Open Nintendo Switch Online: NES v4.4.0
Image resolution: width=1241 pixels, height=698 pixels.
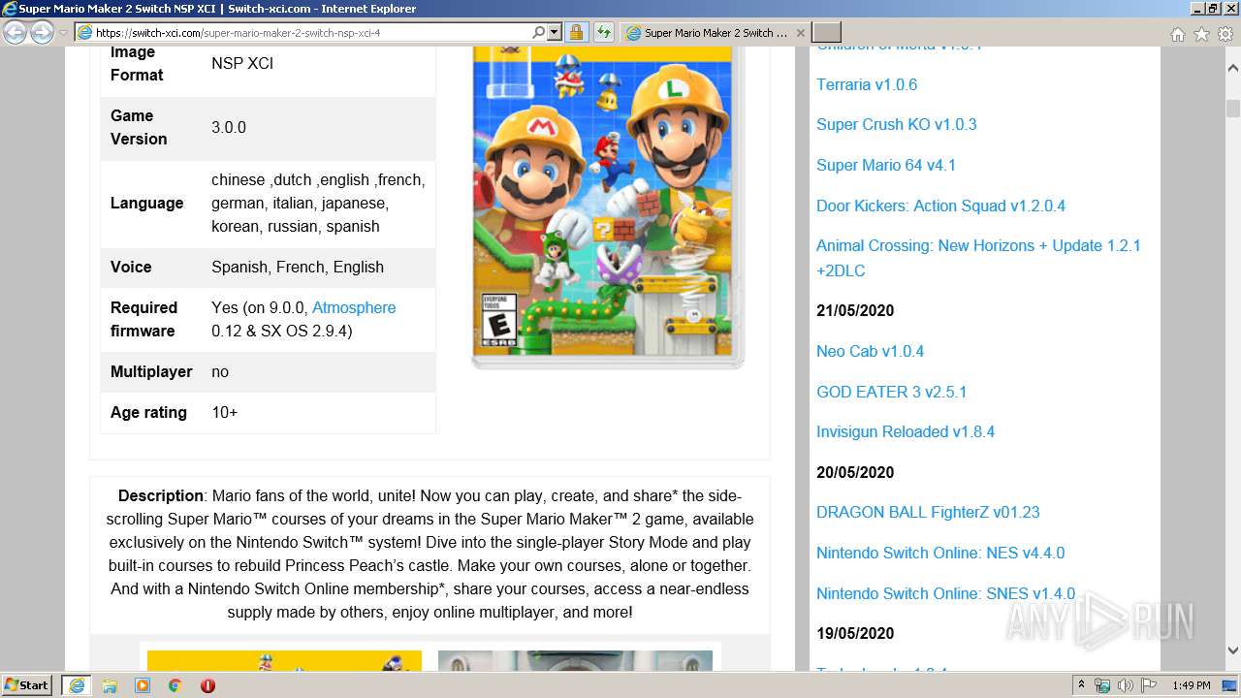pyautogui.click(x=940, y=553)
